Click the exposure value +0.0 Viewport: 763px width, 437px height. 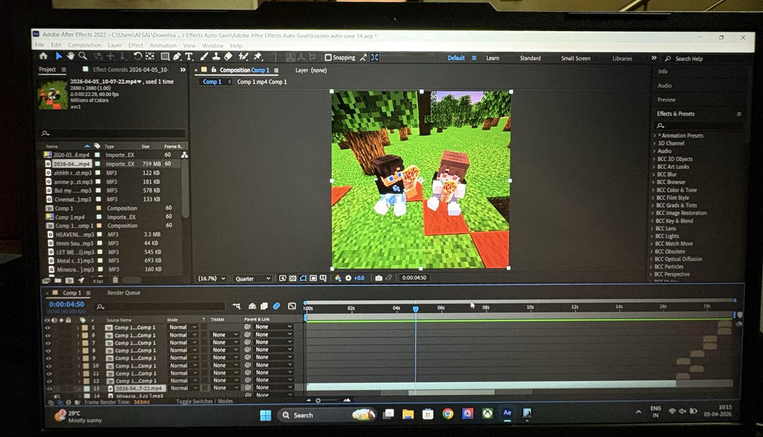359,278
